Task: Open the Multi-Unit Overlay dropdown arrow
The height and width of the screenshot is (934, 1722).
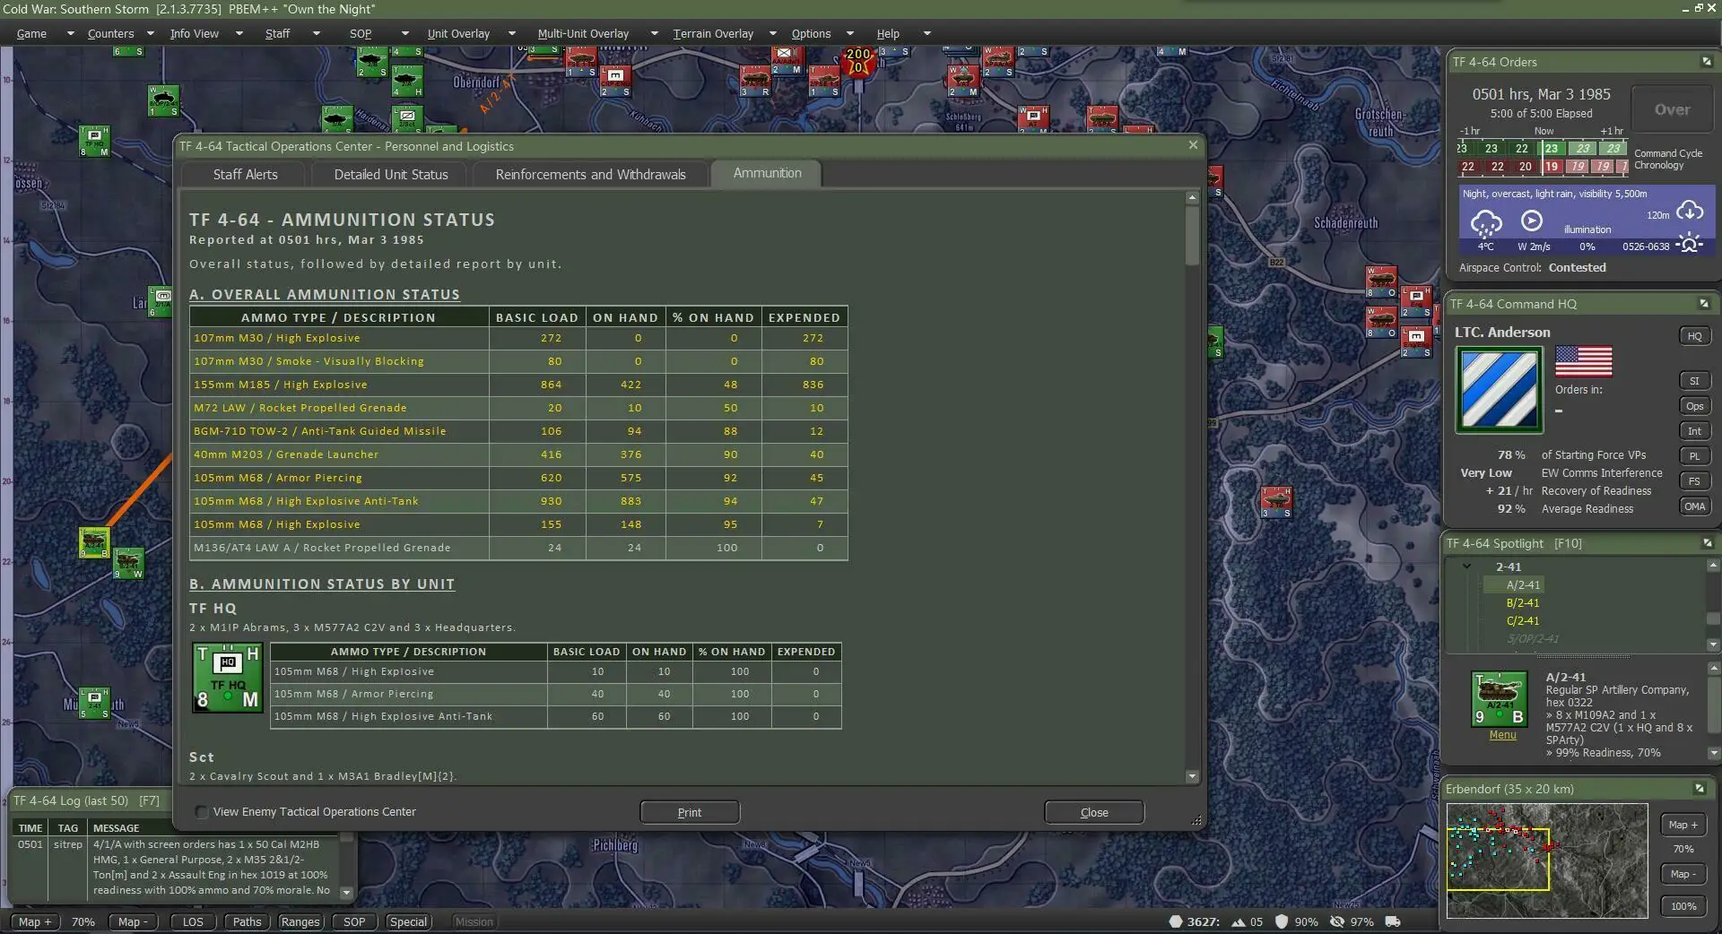Action: [654, 34]
